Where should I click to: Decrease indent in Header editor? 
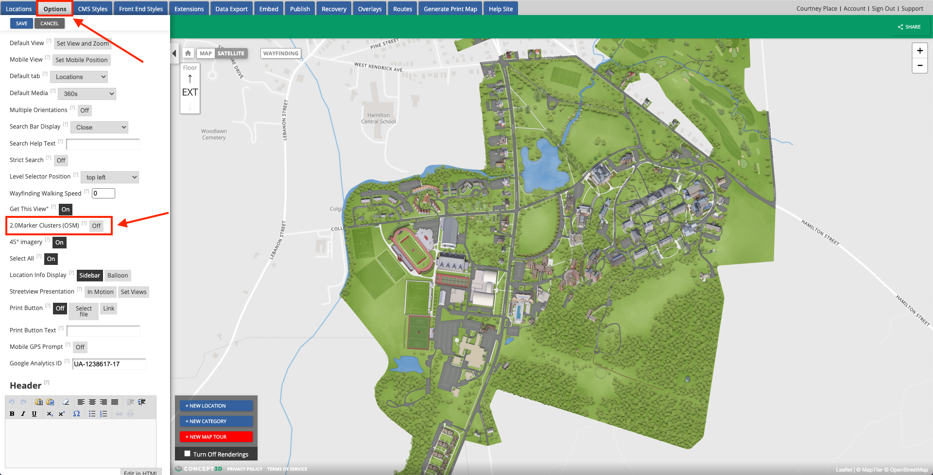click(130, 402)
